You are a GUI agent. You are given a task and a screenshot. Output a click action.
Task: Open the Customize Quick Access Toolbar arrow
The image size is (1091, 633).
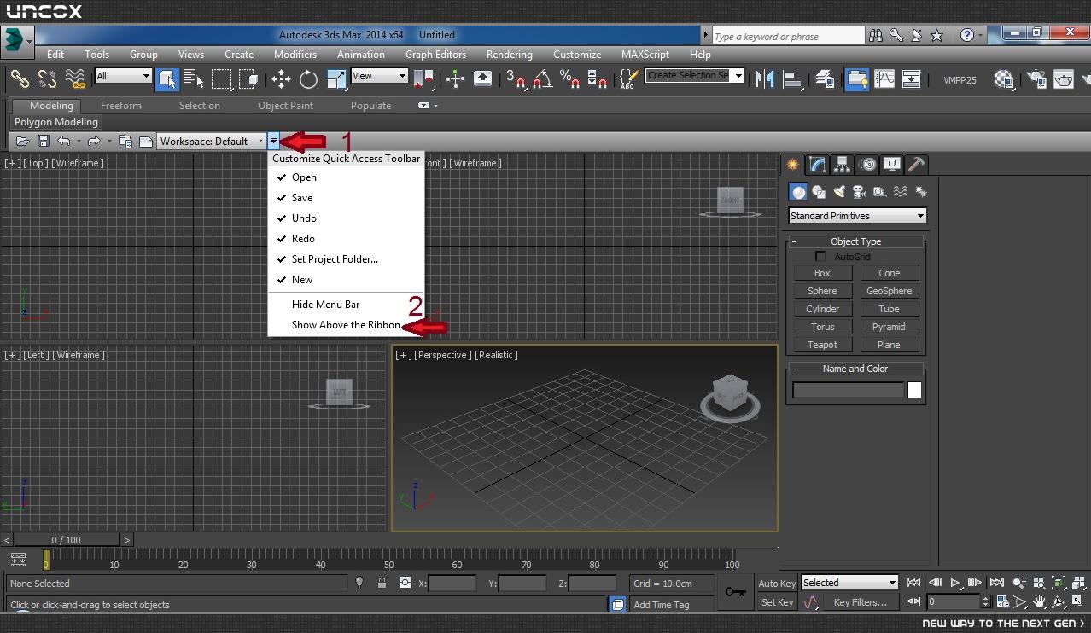(273, 142)
